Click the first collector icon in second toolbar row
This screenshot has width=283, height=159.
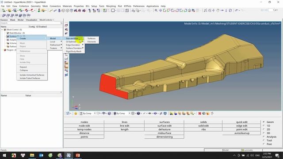click(x=4, y=15)
